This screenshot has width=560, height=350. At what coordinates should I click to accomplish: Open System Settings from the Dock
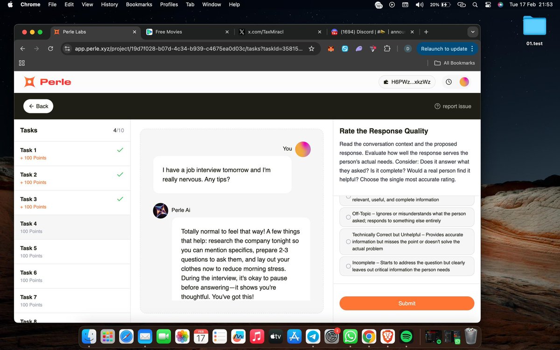(331, 336)
